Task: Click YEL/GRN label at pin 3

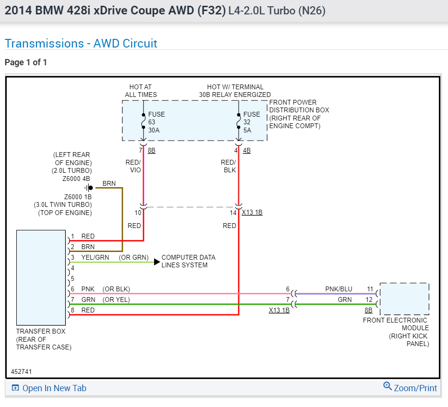Action: [x=95, y=258]
